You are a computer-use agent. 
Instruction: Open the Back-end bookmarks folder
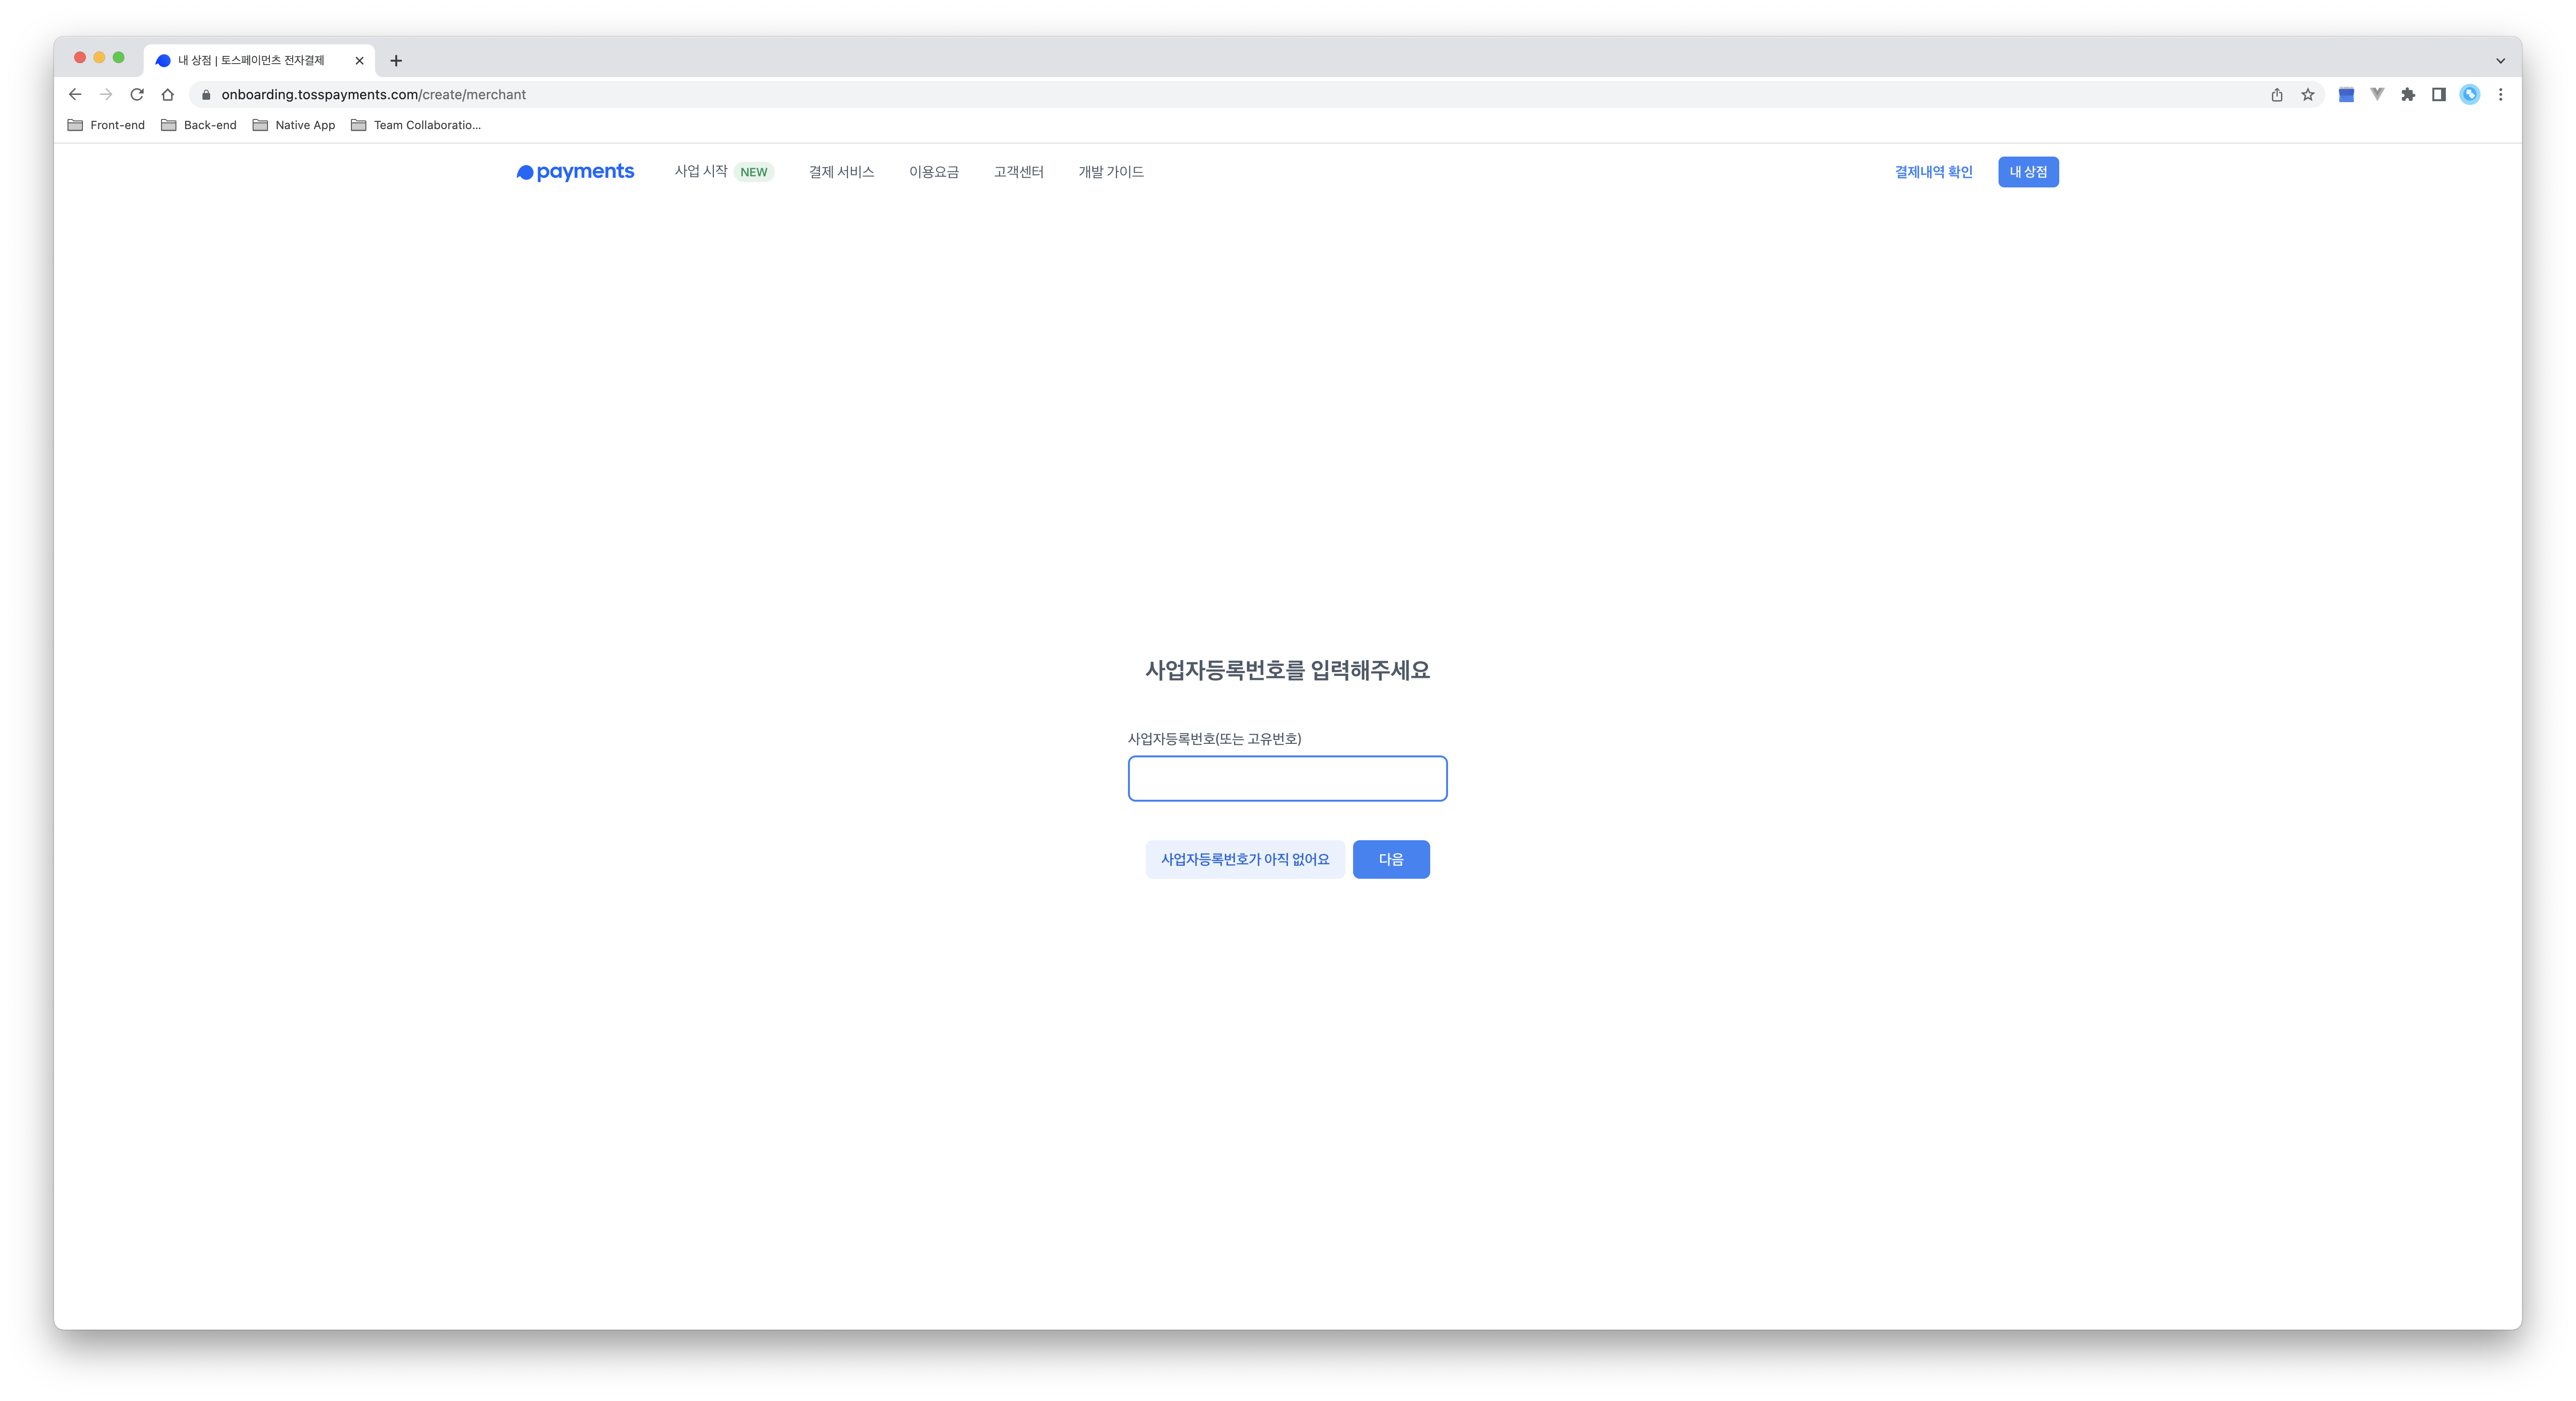coord(199,125)
